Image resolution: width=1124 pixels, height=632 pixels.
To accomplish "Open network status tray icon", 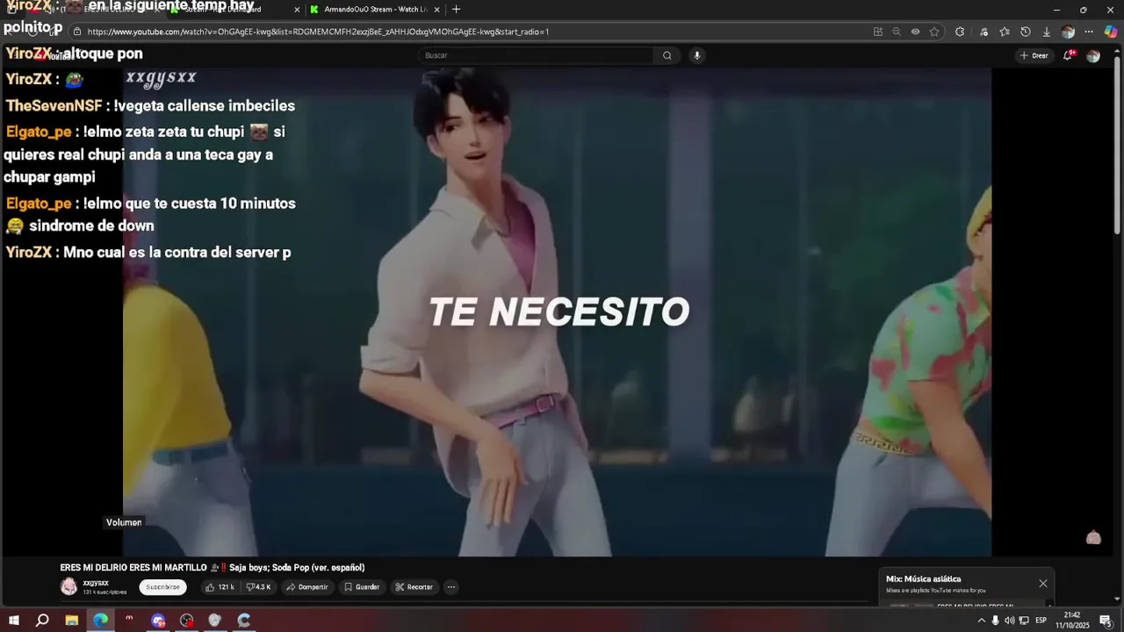I will click(1024, 621).
